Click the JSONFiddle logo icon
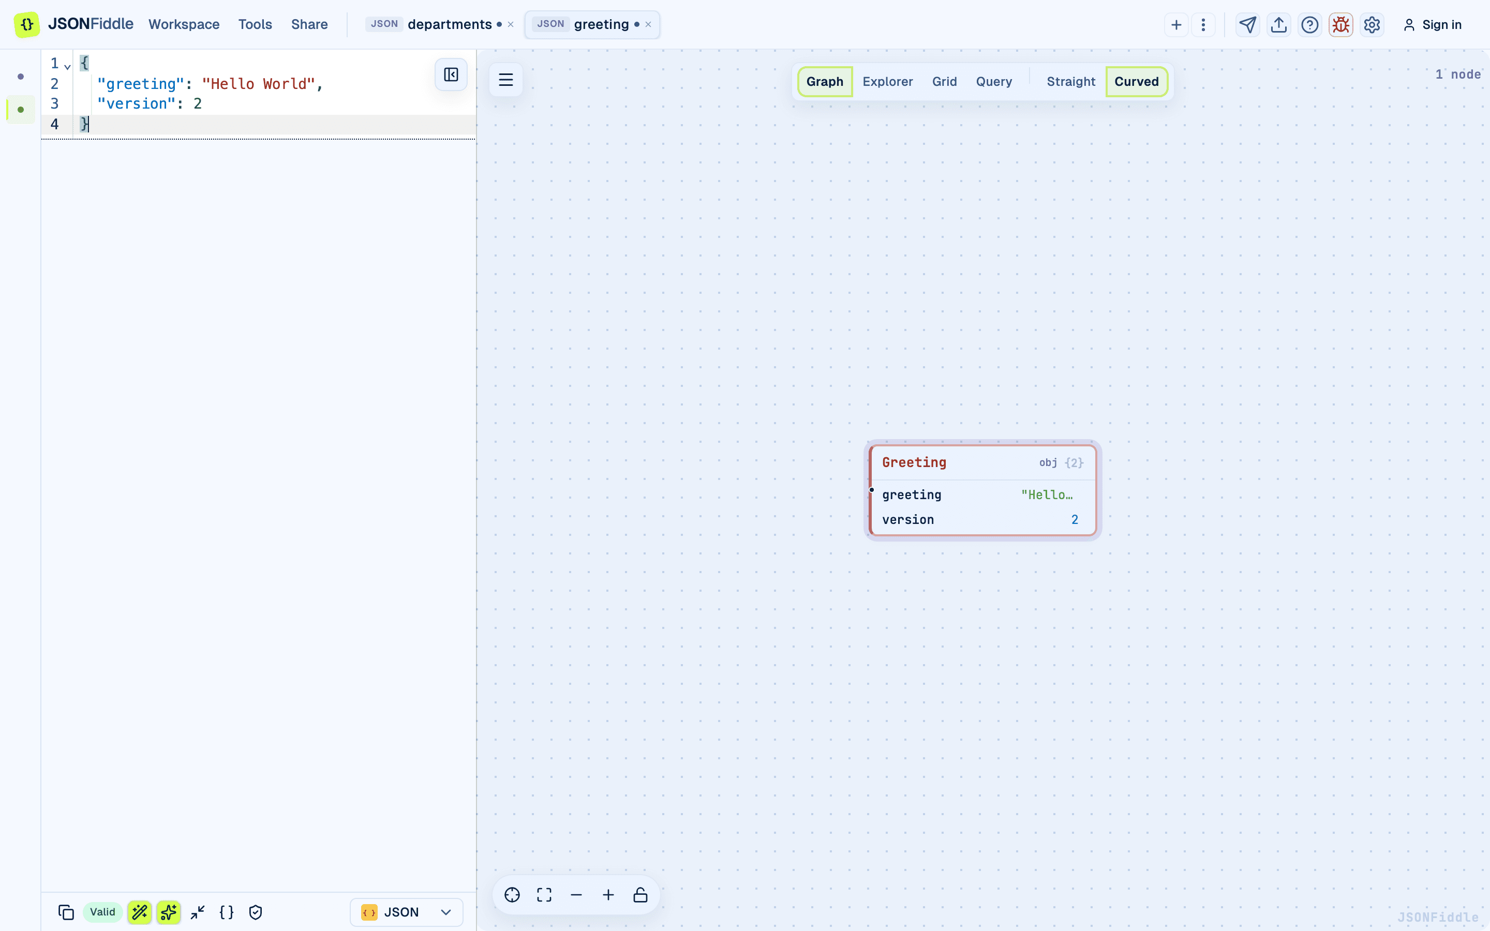 coord(27,25)
